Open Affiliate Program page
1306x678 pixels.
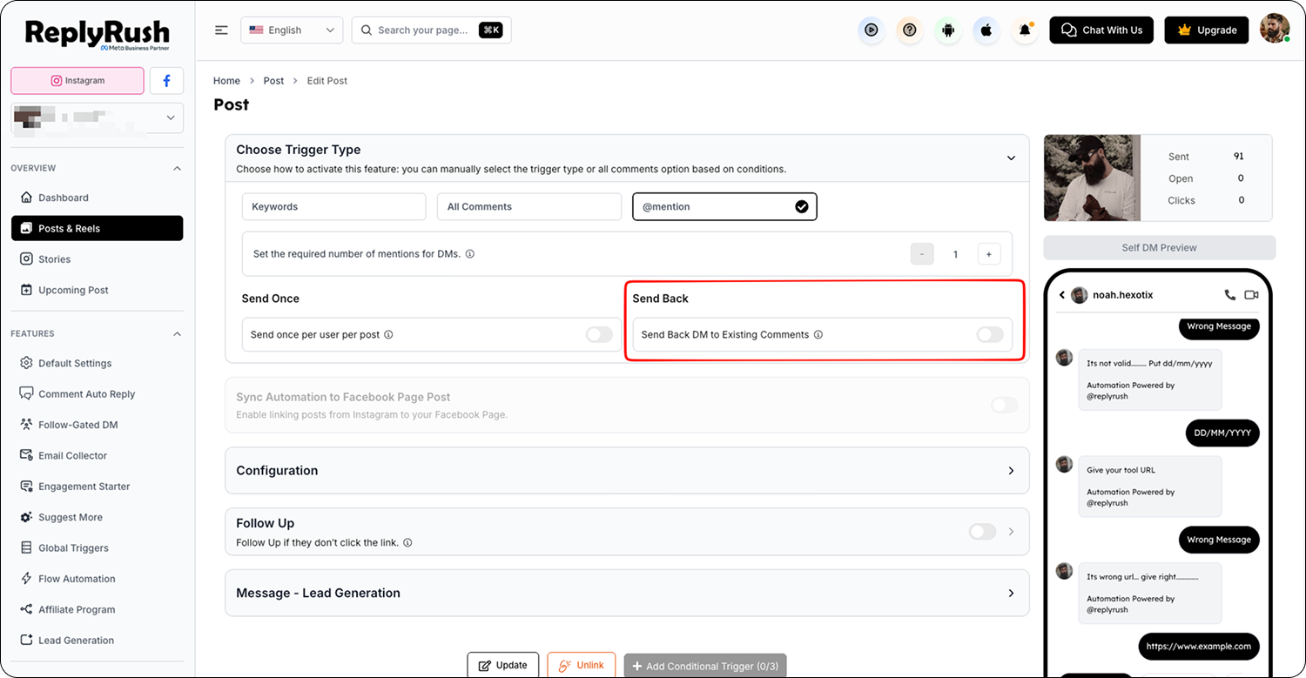pyautogui.click(x=98, y=609)
